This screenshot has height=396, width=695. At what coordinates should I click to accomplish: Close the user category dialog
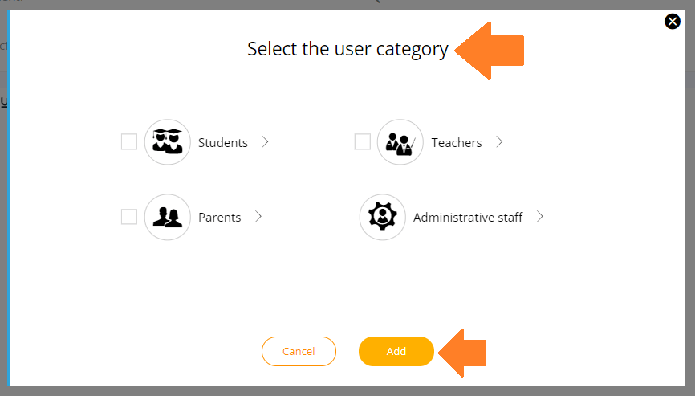(673, 21)
